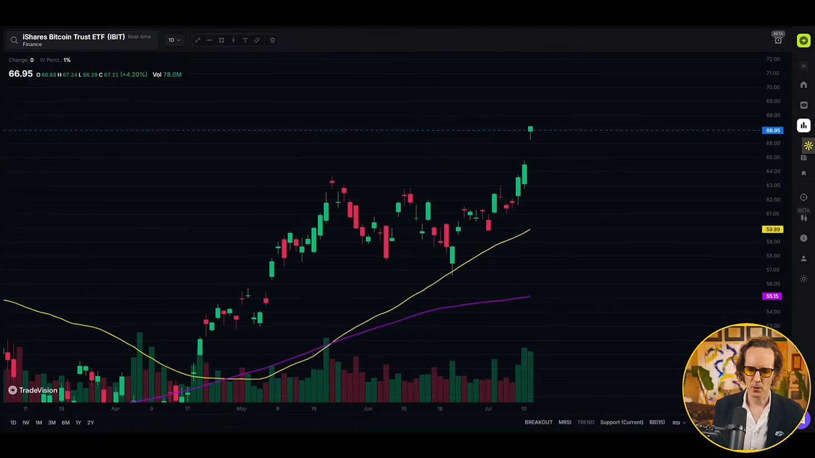Screen dimensions: 815x458
Task: Toggle the BREAKOUT indicator
Action: (x=538, y=422)
